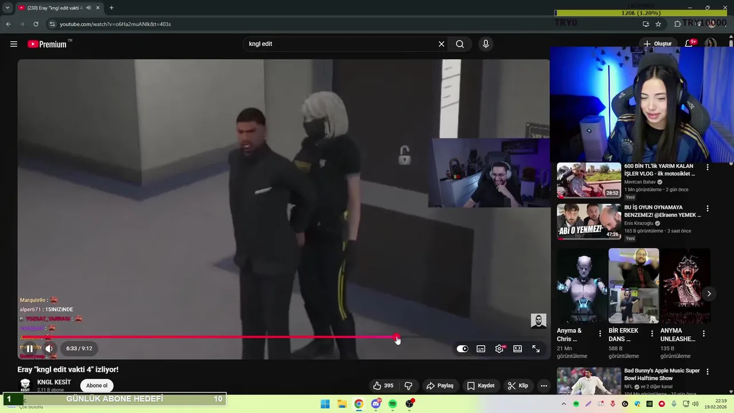Open the '600 BİN TL'lik YARIM KALAN' video thumbnail
This screenshot has height=413, width=734.
click(589, 180)
